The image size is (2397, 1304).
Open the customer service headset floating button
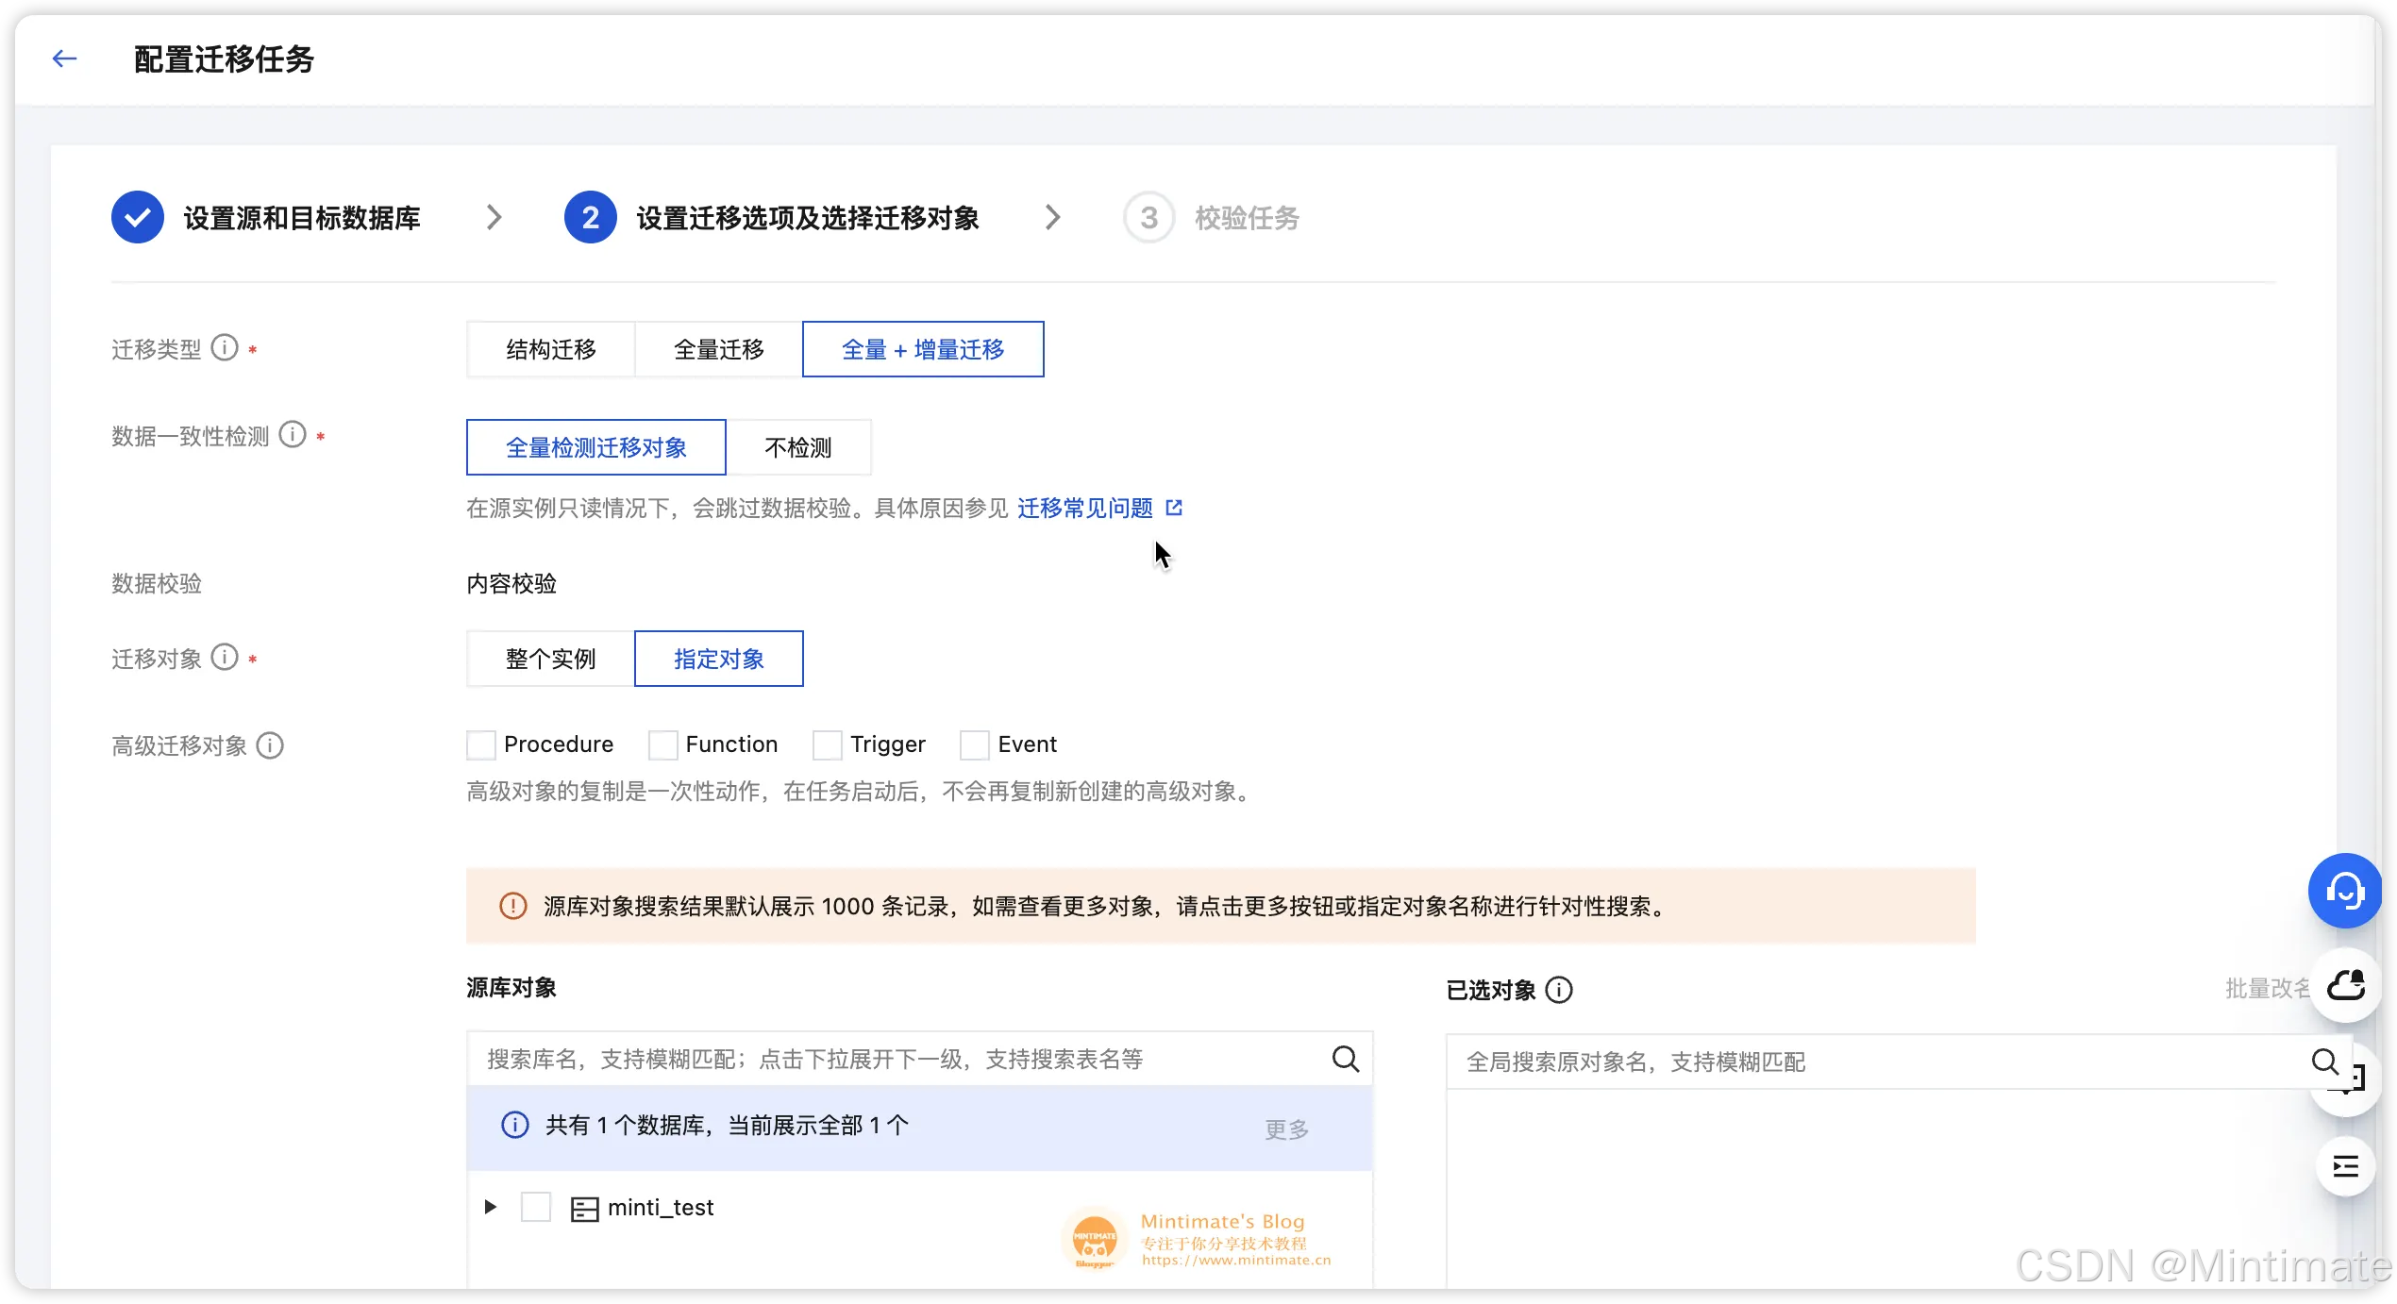pyautogui.click(x=2345, y=891)
